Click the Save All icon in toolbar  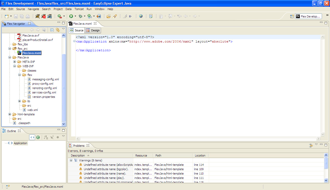coord(22,16)
